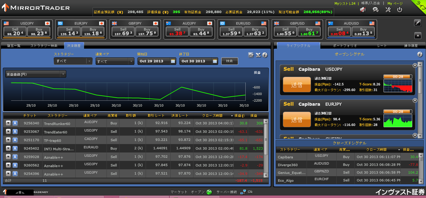Switch to レート tab

tap(382, 46)
